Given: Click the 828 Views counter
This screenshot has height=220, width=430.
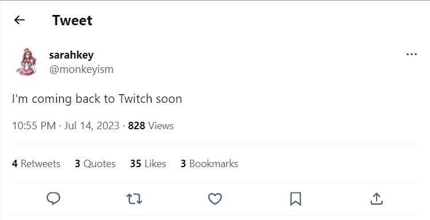Looking at the screenshot, I should click(151, 126).
